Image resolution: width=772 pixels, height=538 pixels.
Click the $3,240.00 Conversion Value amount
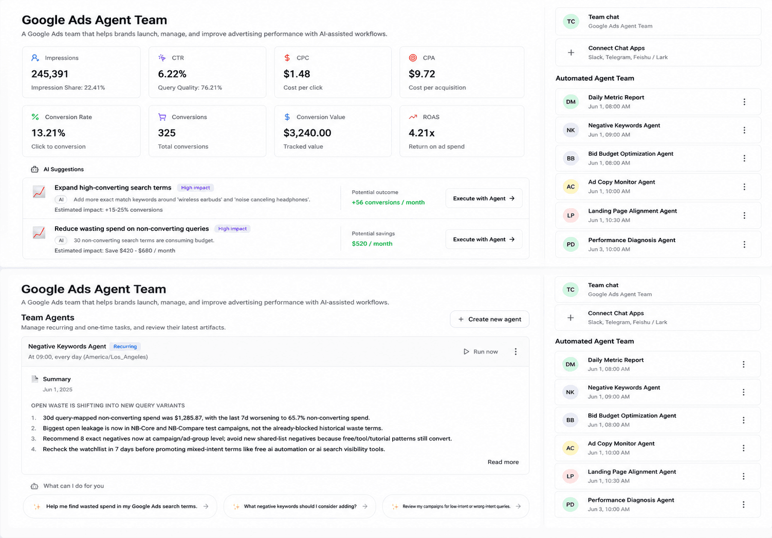coord(307,133)
